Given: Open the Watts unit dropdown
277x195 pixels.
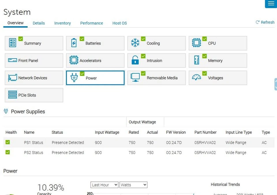Looking at the screenshot, I should (133, 185).
